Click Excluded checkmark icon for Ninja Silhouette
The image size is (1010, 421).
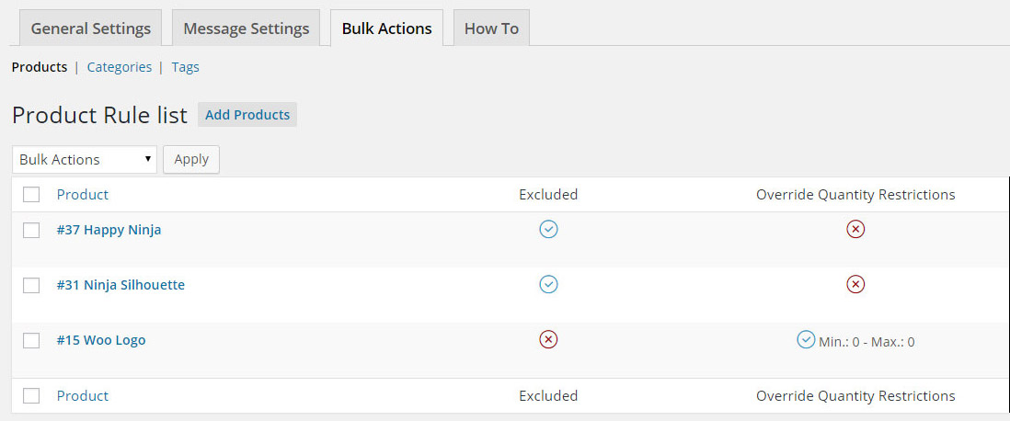point(548,284)
